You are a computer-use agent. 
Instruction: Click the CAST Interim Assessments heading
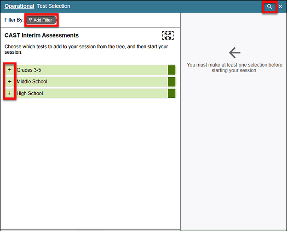tap(41, 35)
